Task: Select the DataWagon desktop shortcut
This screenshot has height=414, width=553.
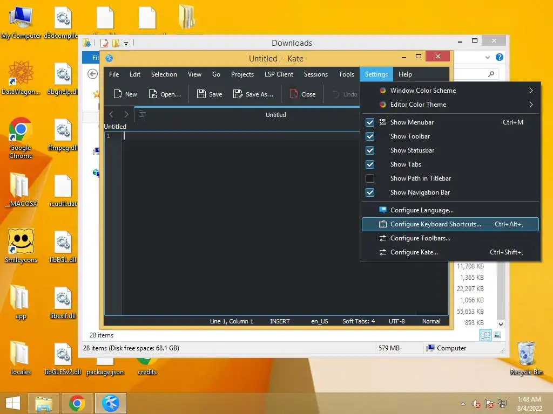Action: 21,78
